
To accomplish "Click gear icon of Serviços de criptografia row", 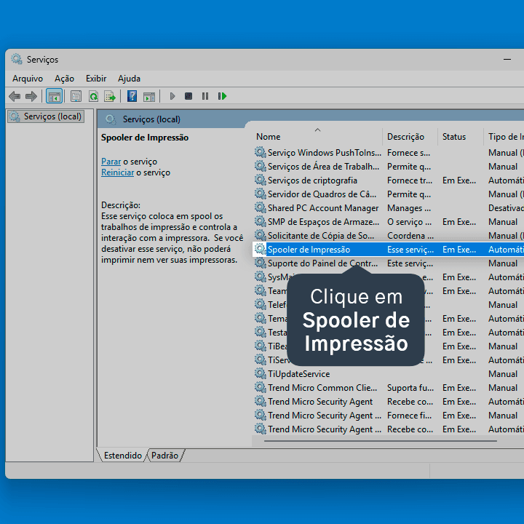I will click(260, 180).
